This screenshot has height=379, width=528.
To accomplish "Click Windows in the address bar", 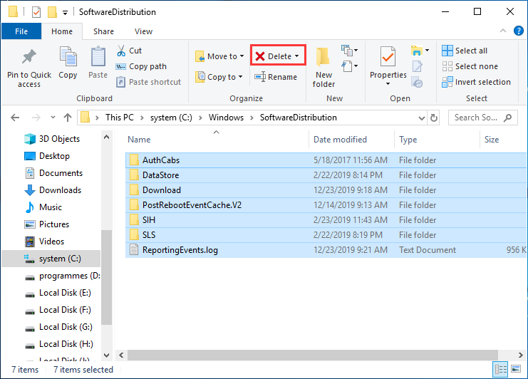I will 226,118.
